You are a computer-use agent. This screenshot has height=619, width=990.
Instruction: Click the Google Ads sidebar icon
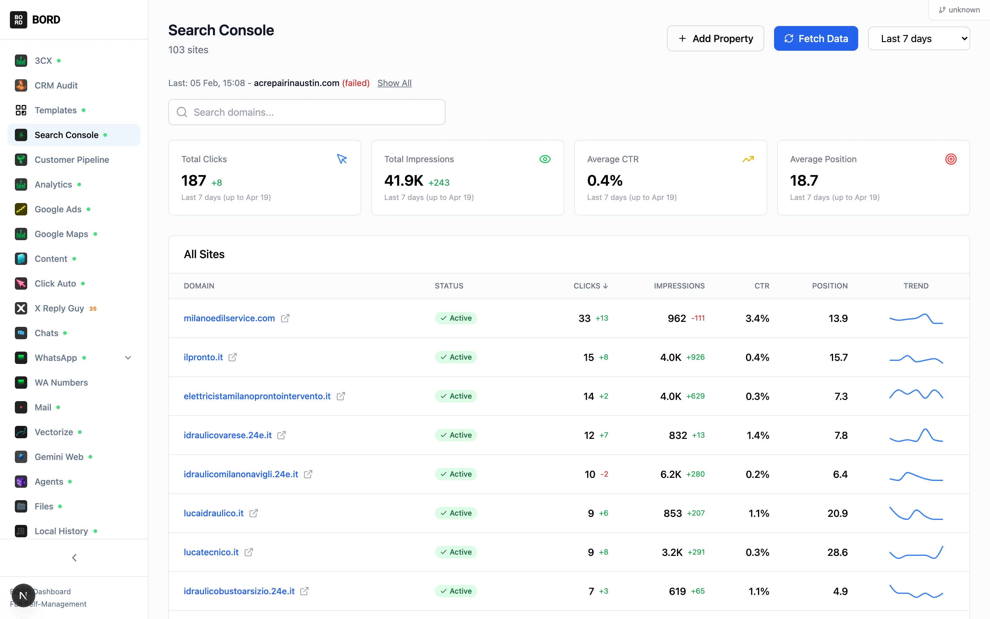point(21,209)
